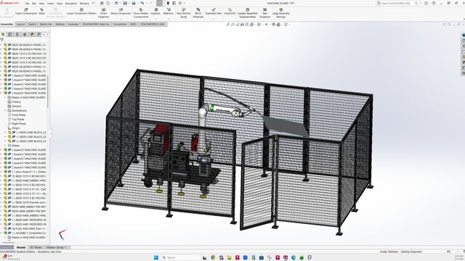This screenshot has width=465, height=261.
Task: Open the Window menu
Action: coord(84,4)
